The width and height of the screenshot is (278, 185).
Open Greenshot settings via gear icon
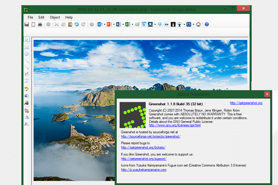pyautogui.click(x=92, y=24)
